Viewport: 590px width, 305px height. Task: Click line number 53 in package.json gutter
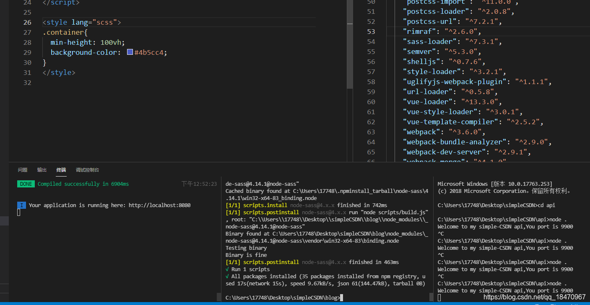(371, 31)
